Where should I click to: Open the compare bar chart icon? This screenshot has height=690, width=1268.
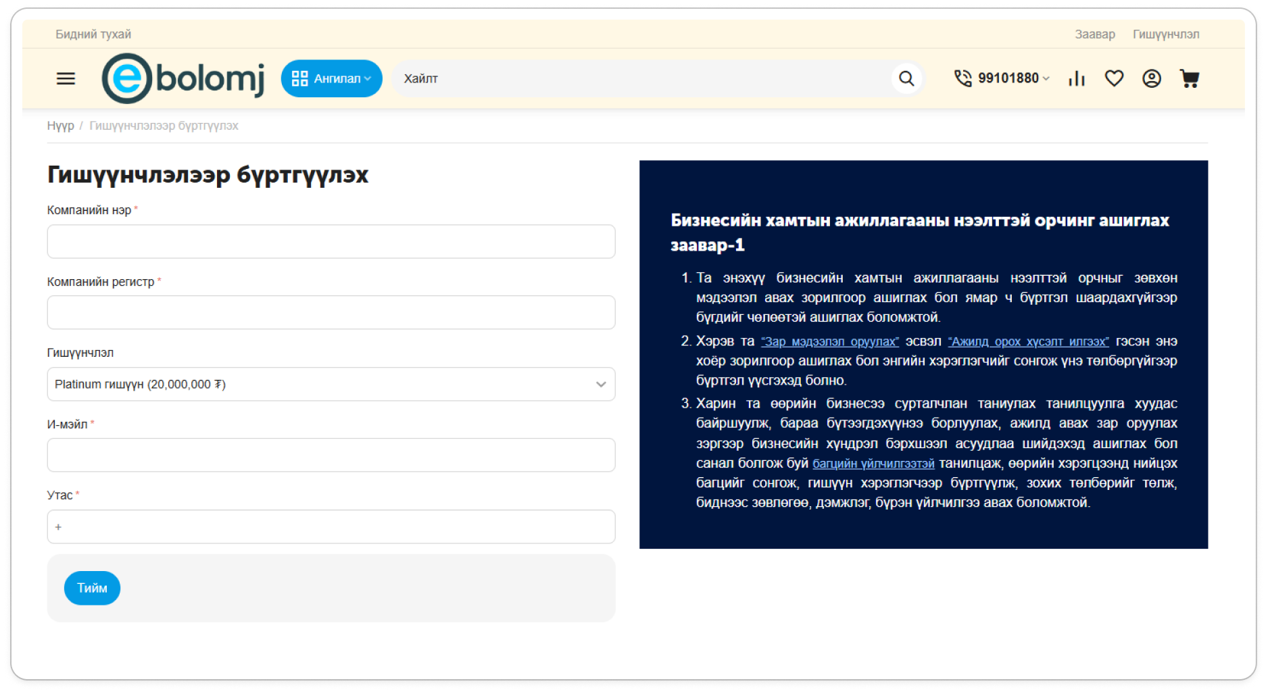(1076, 78)
